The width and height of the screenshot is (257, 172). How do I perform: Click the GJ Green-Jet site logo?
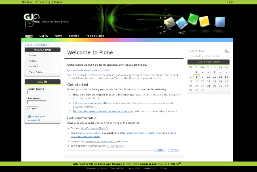[32, 20]
